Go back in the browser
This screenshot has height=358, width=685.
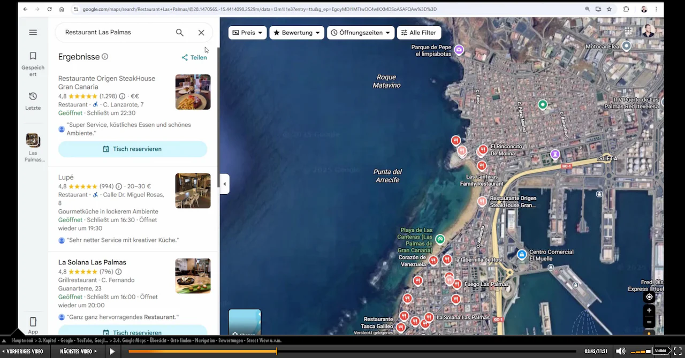[x=25, y=9]
